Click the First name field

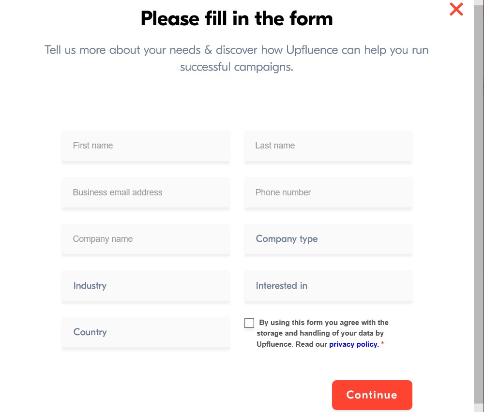point(146,146)
